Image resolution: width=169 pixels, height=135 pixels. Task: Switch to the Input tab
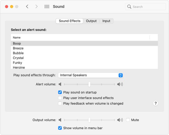[106, 21]
